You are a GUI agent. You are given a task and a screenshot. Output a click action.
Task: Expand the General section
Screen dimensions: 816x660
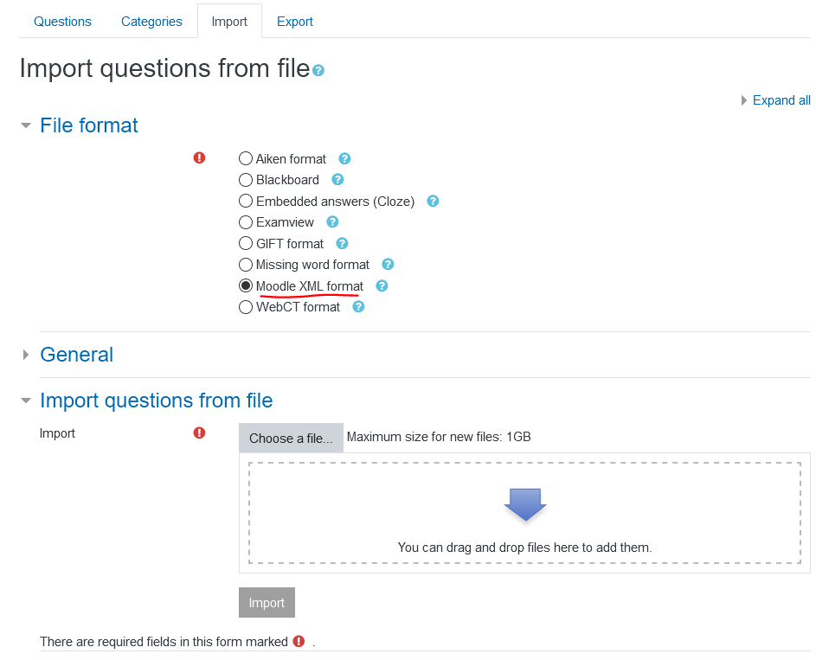pos(76,355)
